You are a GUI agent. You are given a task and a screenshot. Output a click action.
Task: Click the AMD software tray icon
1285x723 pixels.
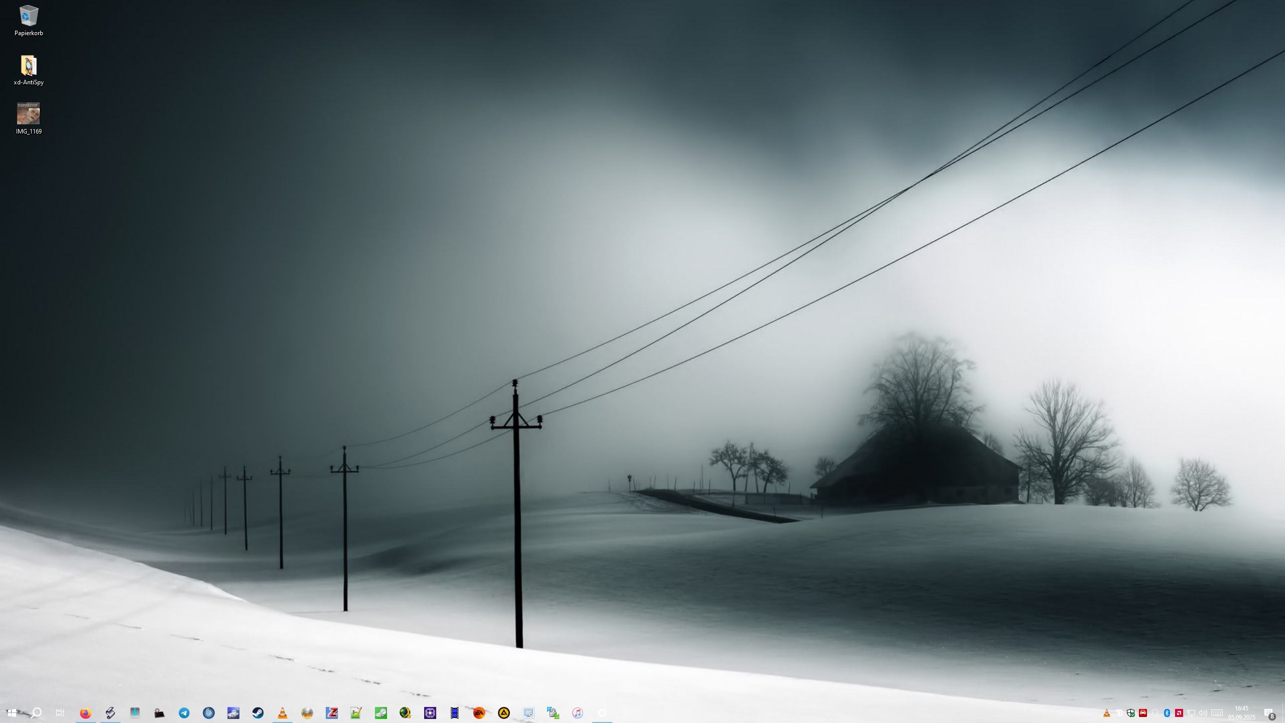tap(1179, 713)
